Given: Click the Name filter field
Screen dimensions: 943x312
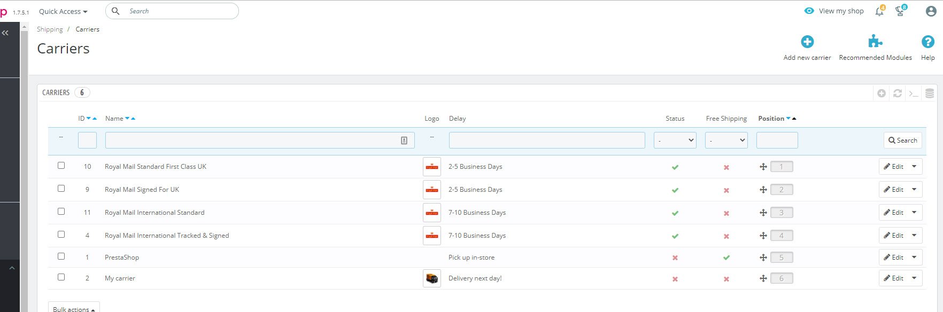Looking at the screenshot, I should 260,141.
